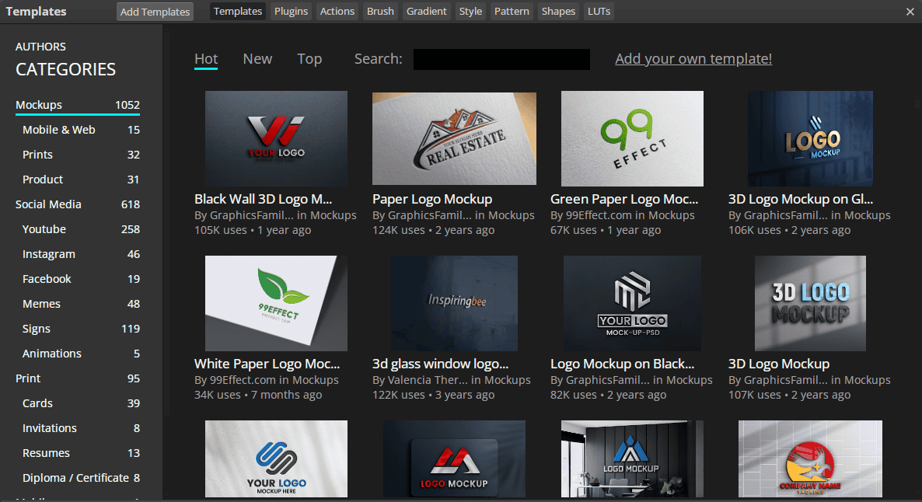Viewport: 922px width, 502px height.
Task: Open the Instagram subcategory
Action: [x=81, y=254]
